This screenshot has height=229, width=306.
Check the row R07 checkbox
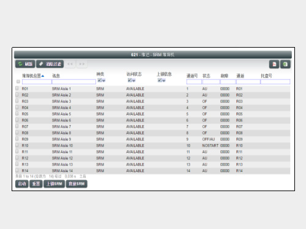17,126
